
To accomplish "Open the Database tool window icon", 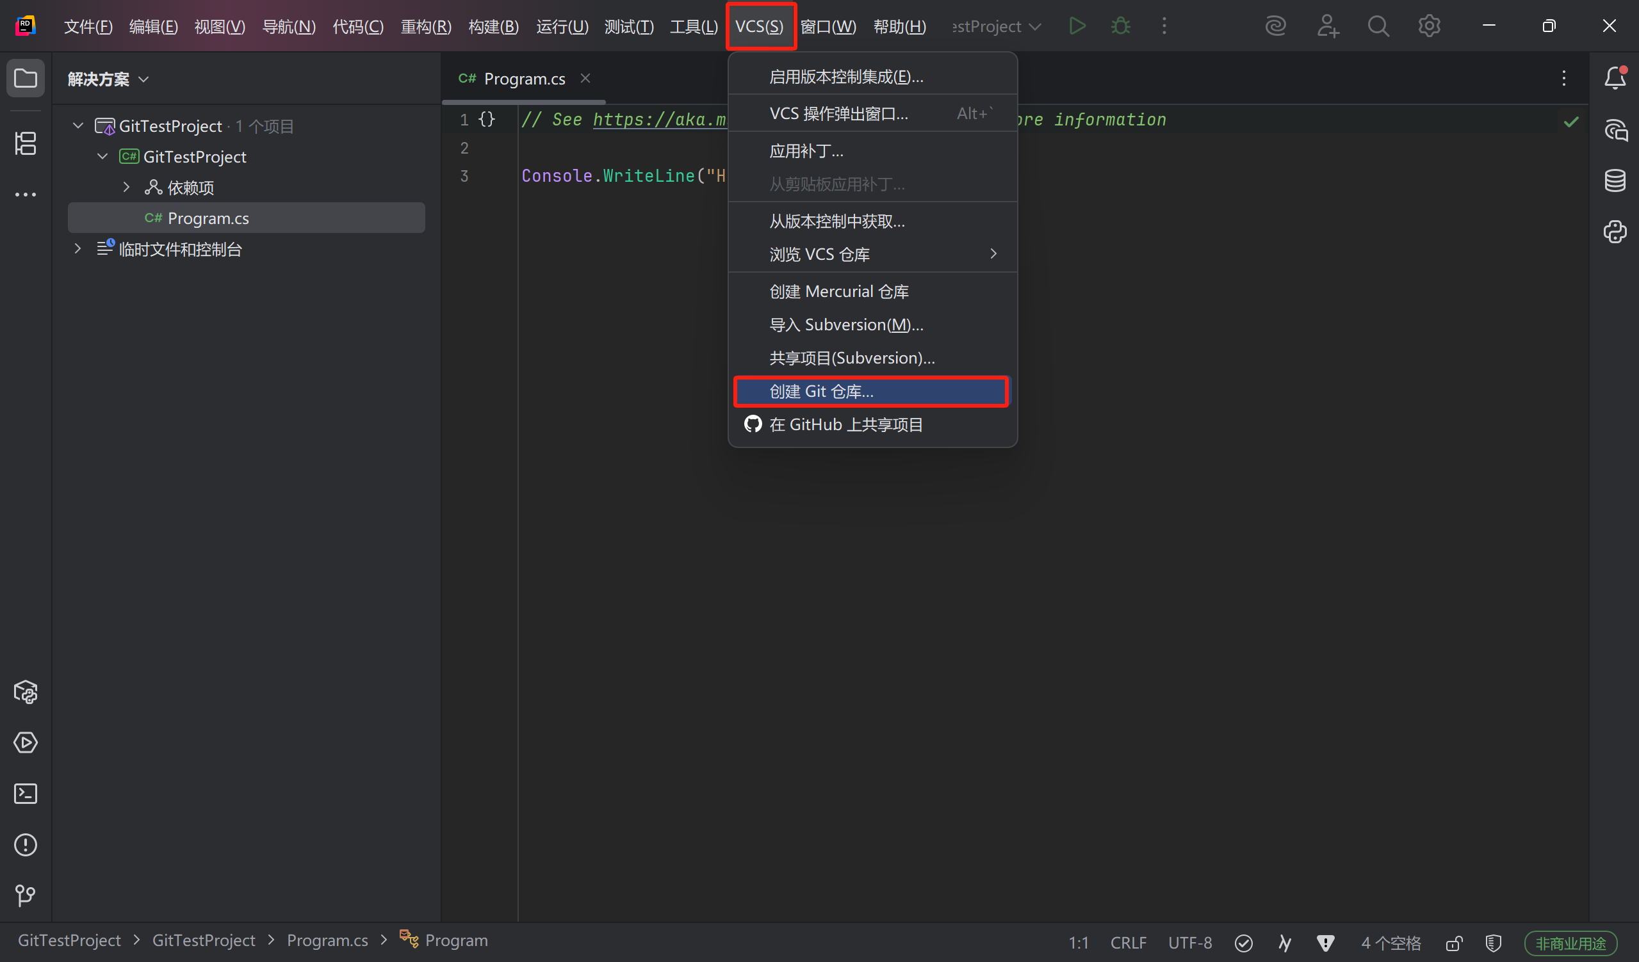I will 1615,180.
